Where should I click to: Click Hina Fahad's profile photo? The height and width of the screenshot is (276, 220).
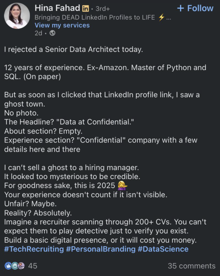click(x=17, y=16)
